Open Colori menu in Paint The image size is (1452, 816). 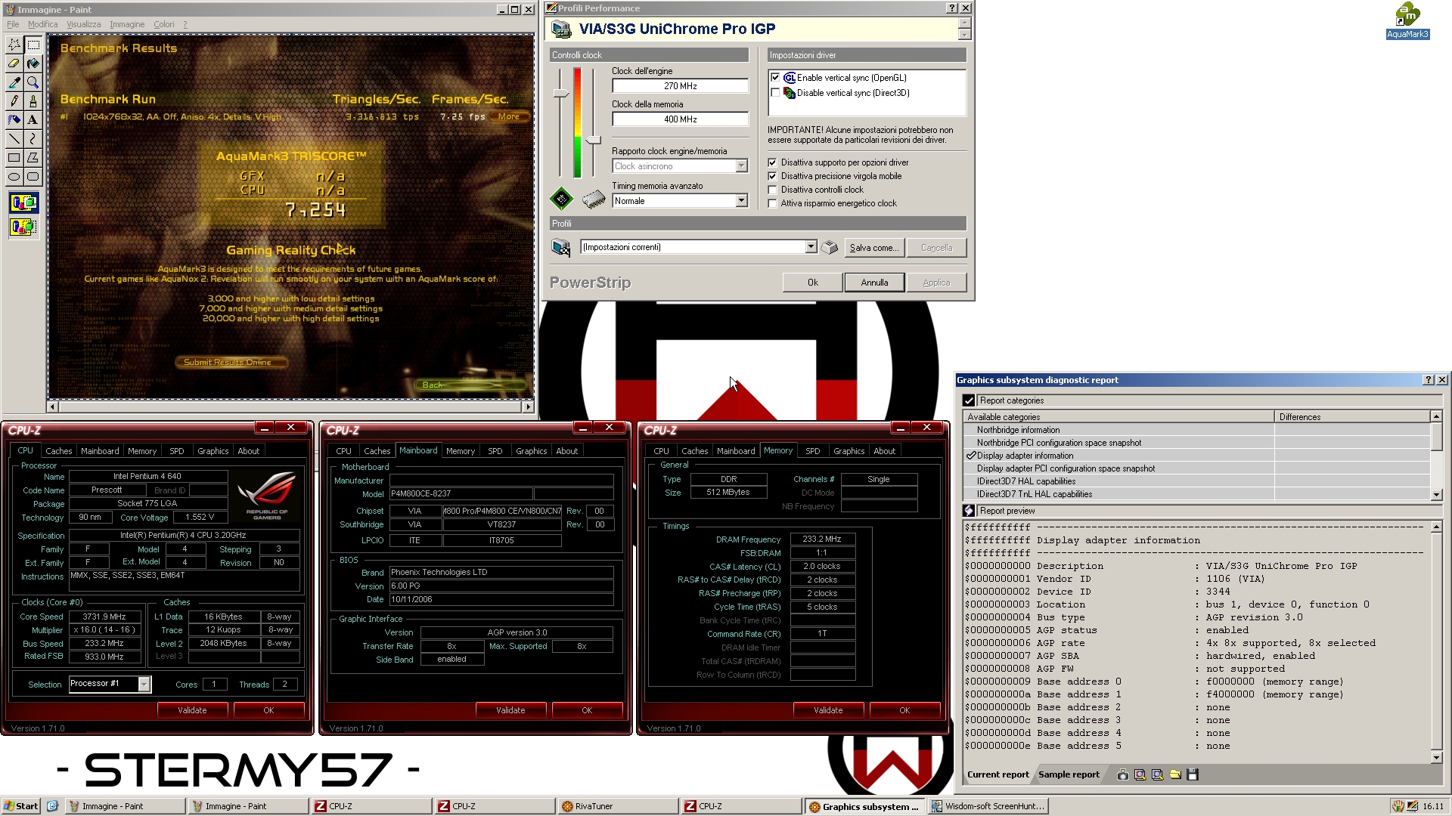pyautogui.click(x=163, y=24)
